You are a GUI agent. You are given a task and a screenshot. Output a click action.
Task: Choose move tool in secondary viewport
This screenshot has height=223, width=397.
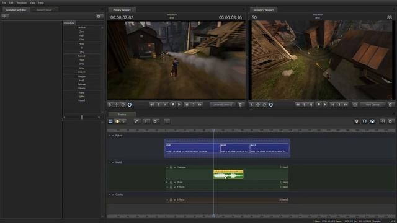tap(258, 105)
